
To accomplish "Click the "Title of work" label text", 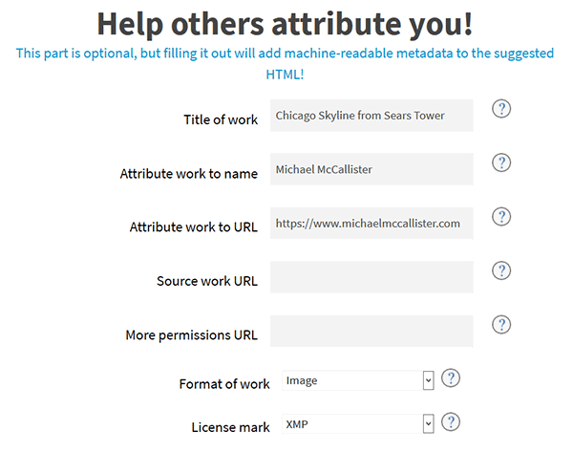I will click(221, 120).
